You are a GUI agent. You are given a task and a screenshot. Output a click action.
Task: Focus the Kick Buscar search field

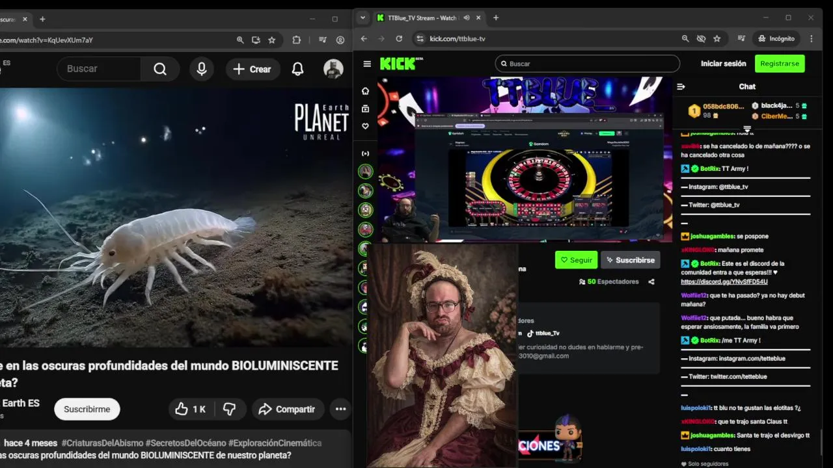[x=588, y=64]
